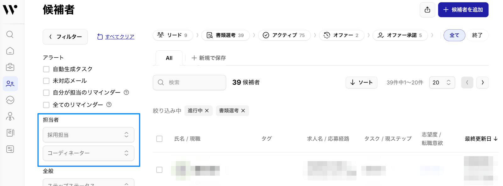Open the home icon in sidebar
Image resolution: width=503 pixels, height=186 pixels.
pos(10,51)
